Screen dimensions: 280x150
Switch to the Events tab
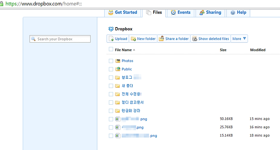(181, 13)
